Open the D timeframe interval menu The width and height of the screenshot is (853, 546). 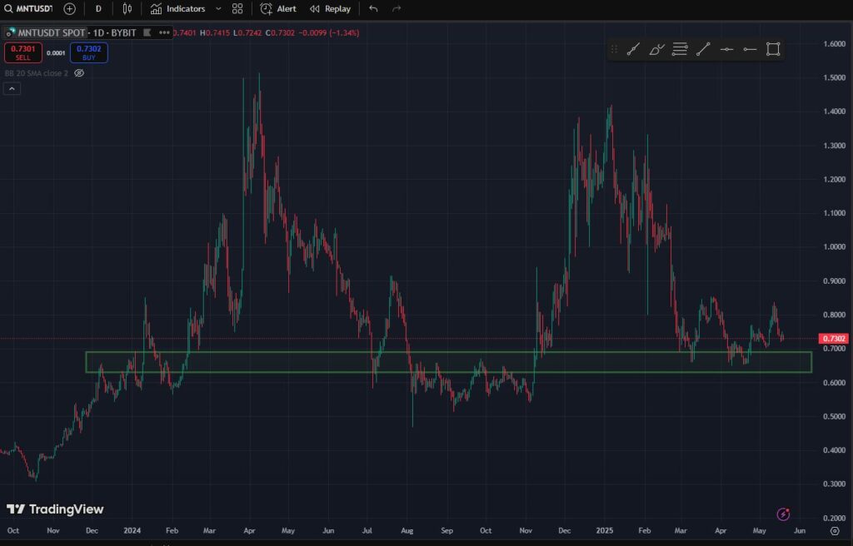[98, 8]
